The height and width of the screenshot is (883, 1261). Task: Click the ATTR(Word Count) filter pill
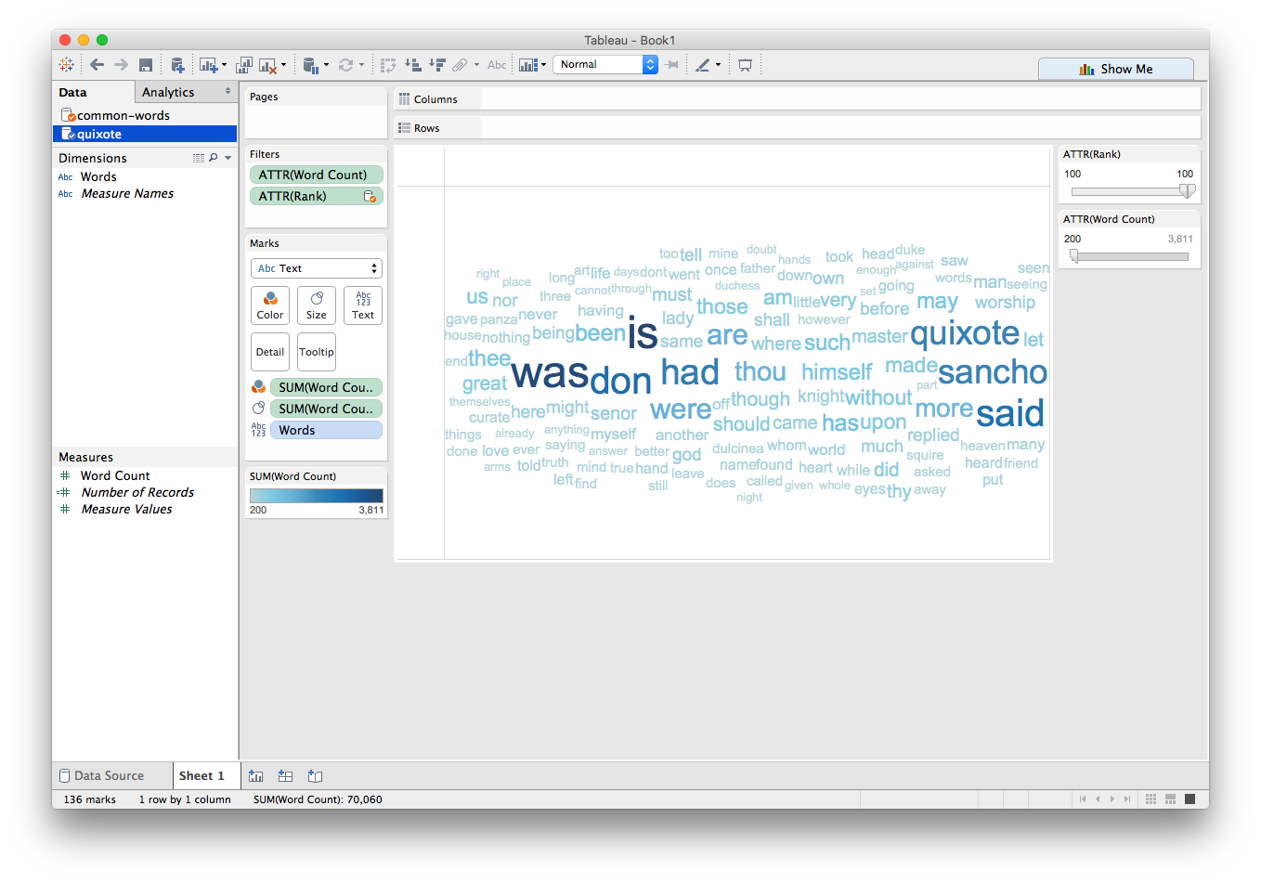(316, 175)
